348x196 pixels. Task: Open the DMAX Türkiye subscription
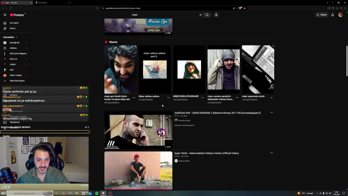(15, 75)
